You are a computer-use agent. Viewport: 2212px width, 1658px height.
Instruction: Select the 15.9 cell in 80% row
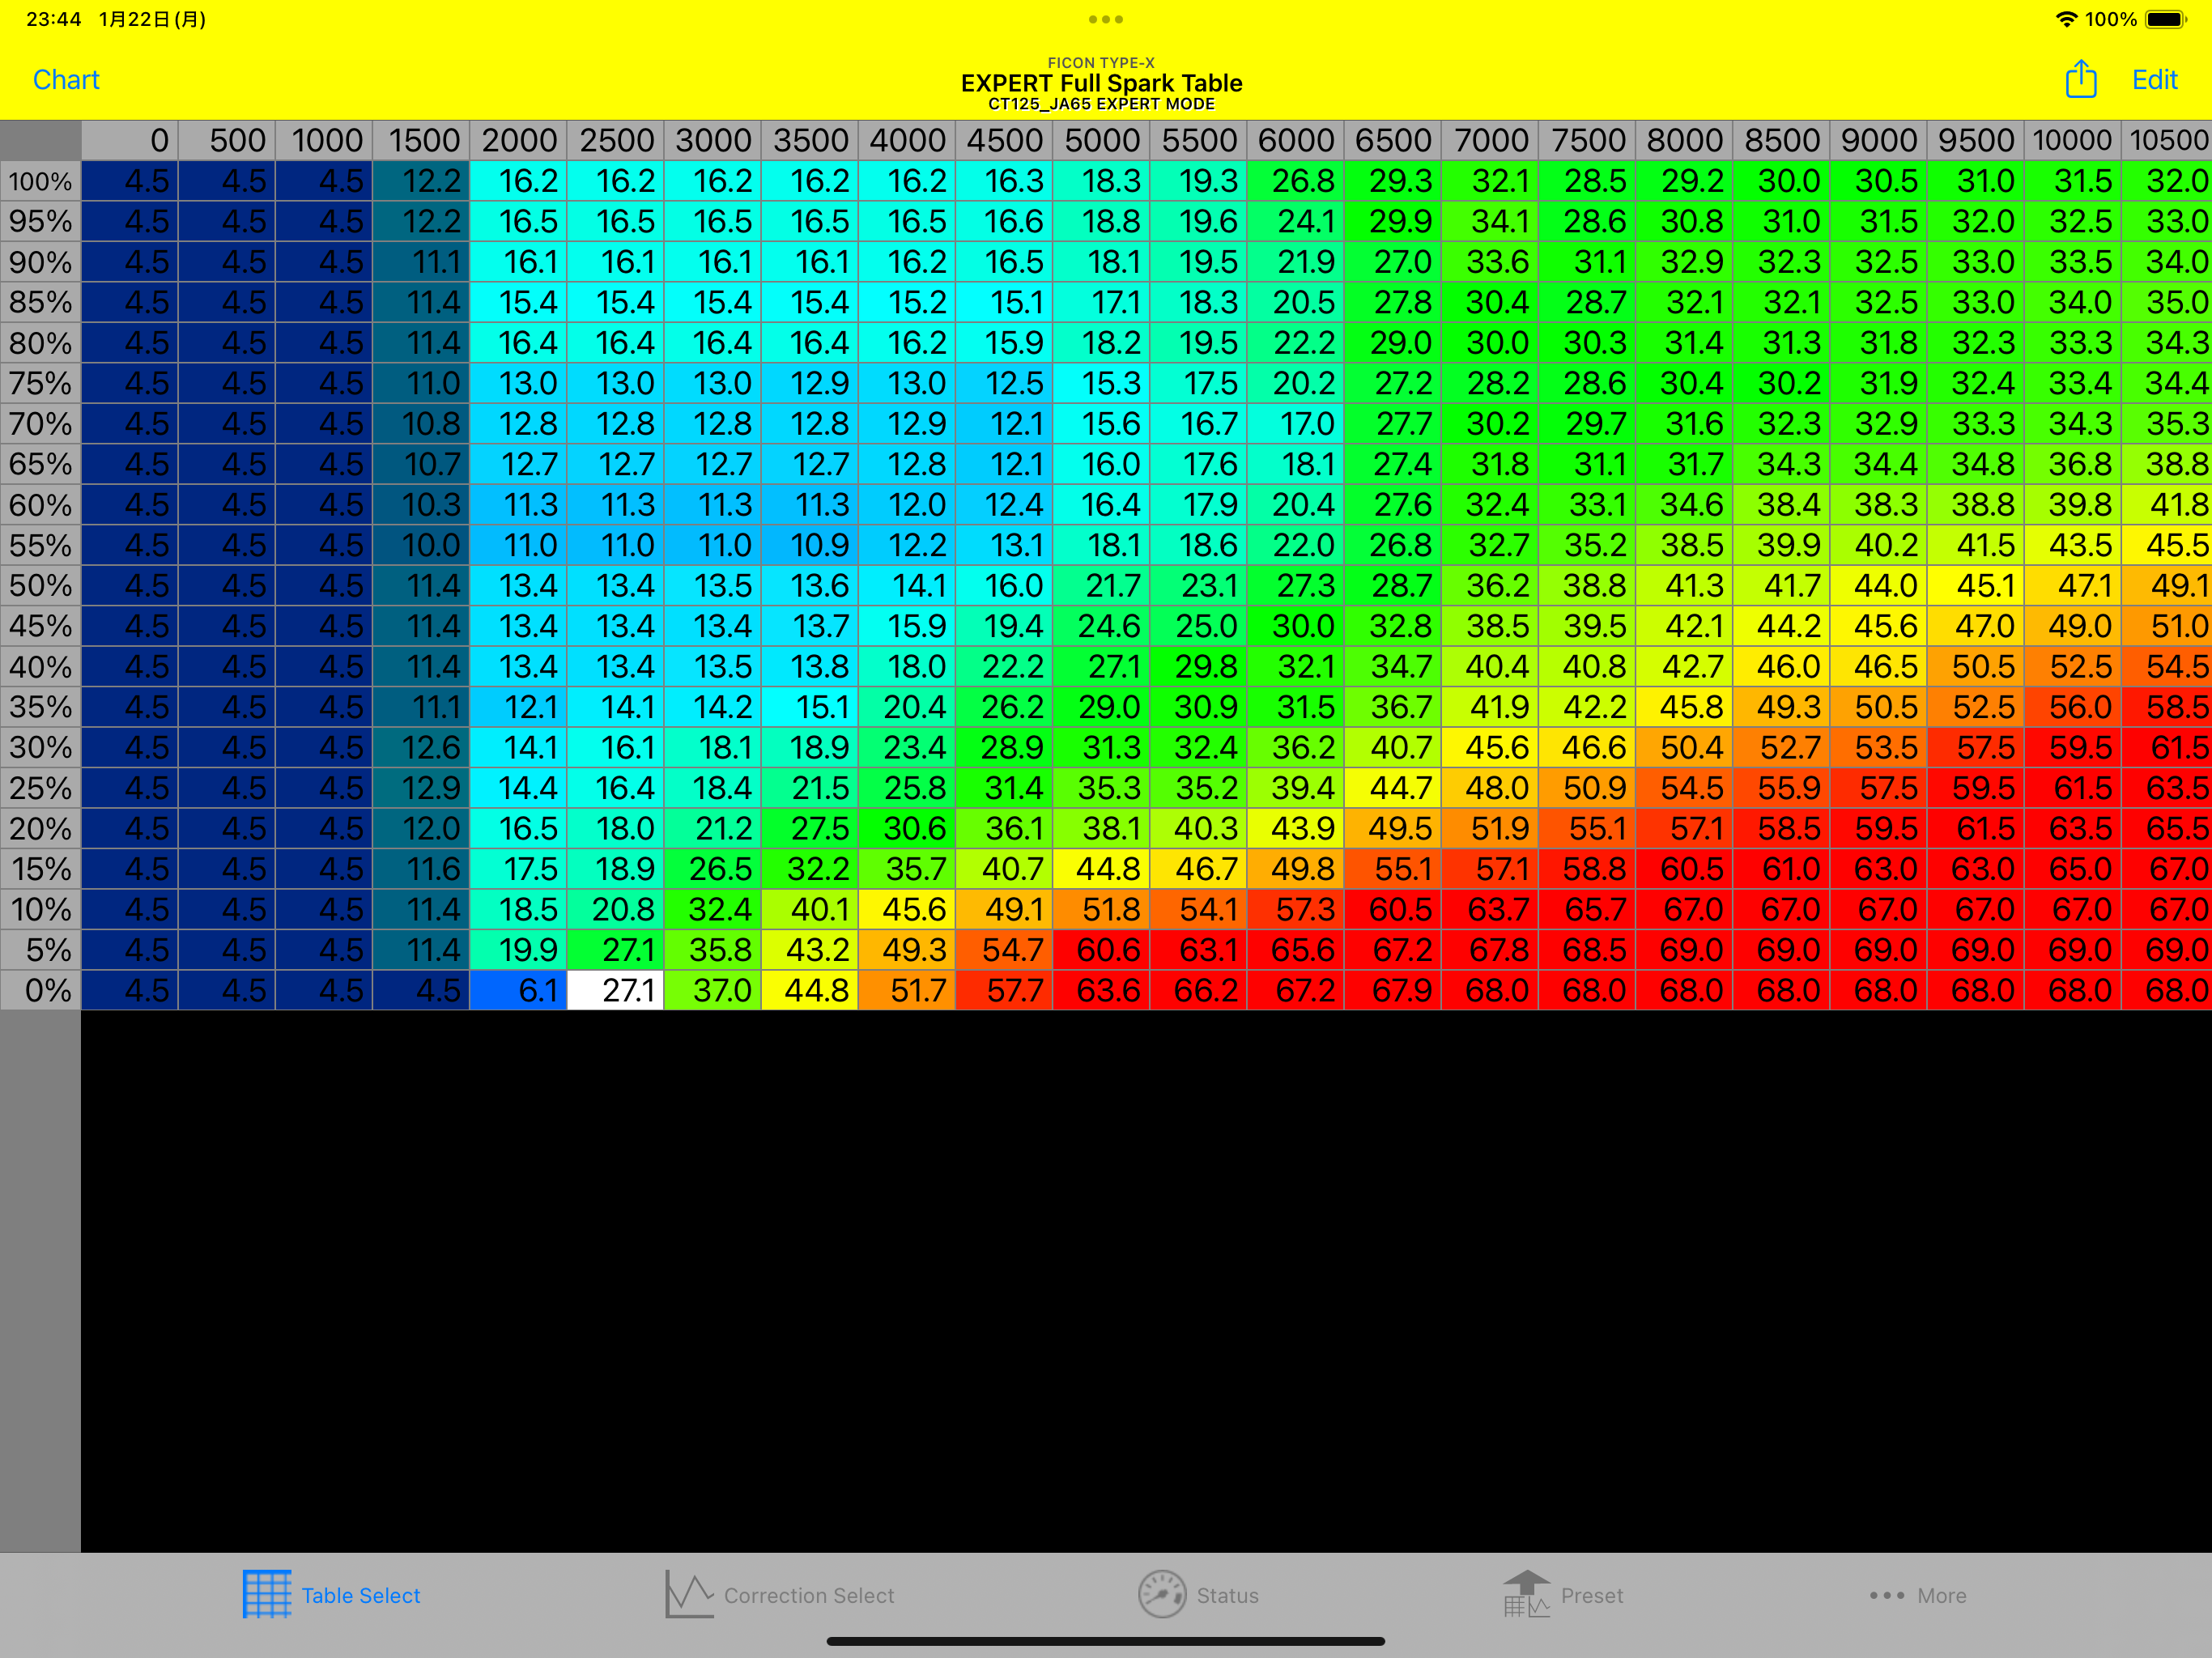pos(1005,343)
